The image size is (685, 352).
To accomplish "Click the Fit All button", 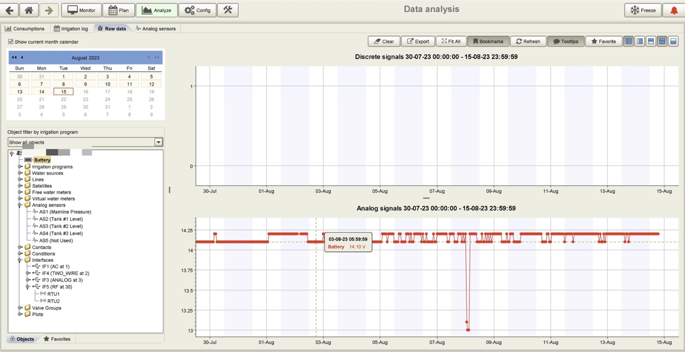I will point(451,42).
